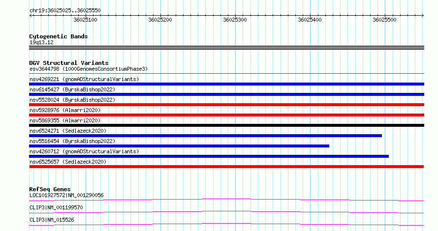Image resolution: width=438 pixels, height=231 pixels.
Task: Click the red bar for nsv5528024
Action: pos(226,105)
